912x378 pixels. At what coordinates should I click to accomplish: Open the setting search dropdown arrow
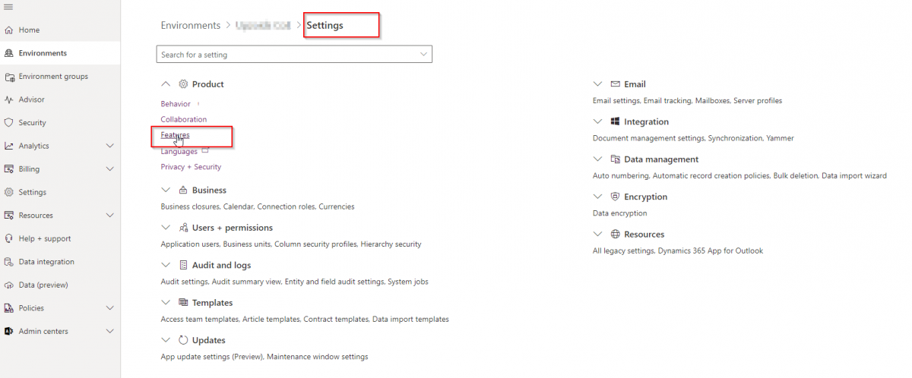coord(423,55)
